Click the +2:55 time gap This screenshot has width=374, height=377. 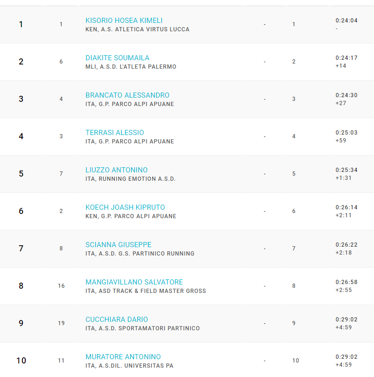click(x=344, y=290)
